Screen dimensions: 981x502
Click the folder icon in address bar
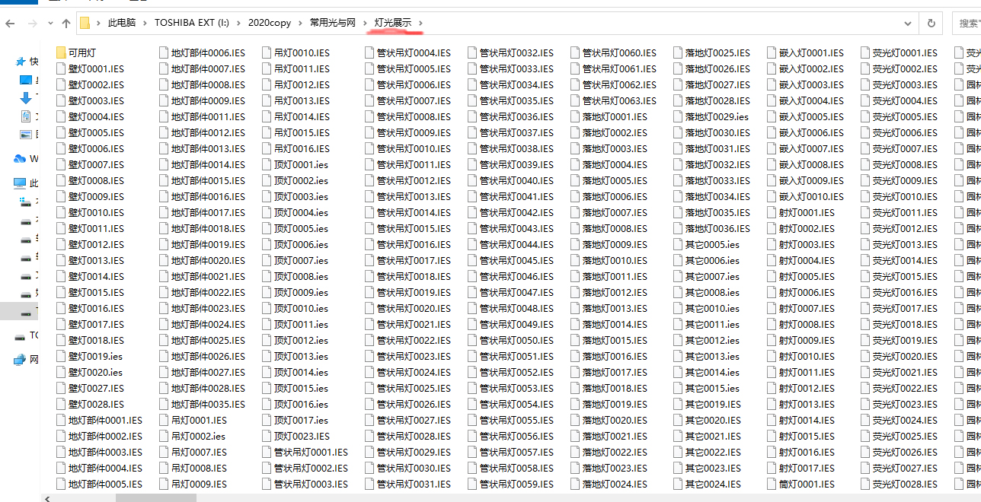click(x=85, y=23)
